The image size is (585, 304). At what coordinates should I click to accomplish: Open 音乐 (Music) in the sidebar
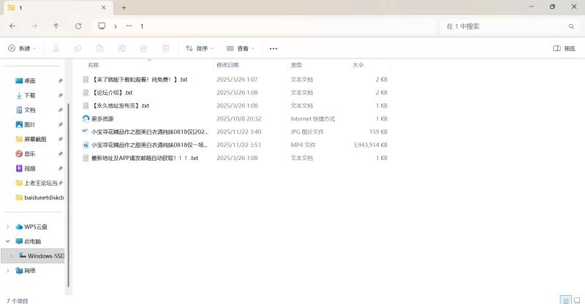(30, 153)
